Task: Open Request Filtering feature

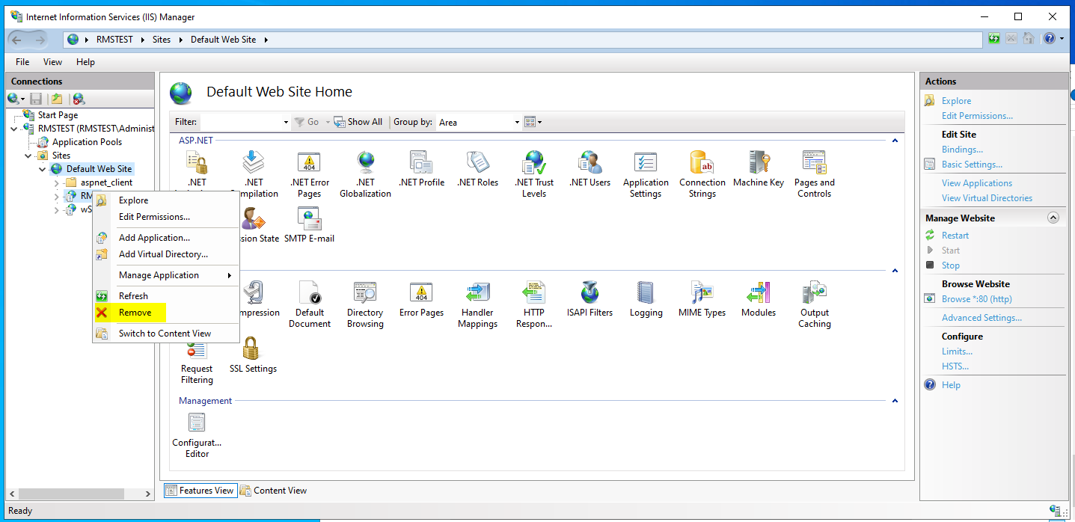Action: coord(197,360)
